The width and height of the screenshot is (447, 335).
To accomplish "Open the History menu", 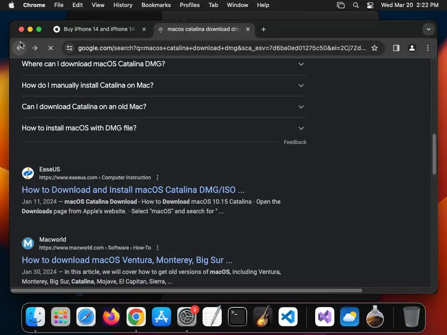I will click(123, 5).
